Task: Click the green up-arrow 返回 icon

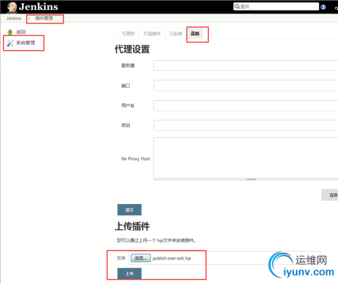Action: (10, 32)
